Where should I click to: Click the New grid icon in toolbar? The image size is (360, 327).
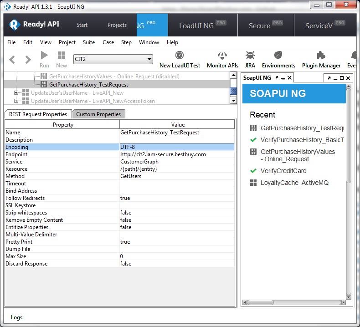[62, 56]
